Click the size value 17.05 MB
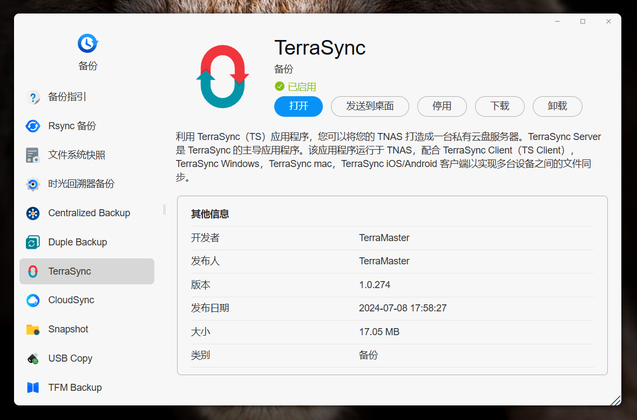The image size is (637, 420). [x=379, y=332]
